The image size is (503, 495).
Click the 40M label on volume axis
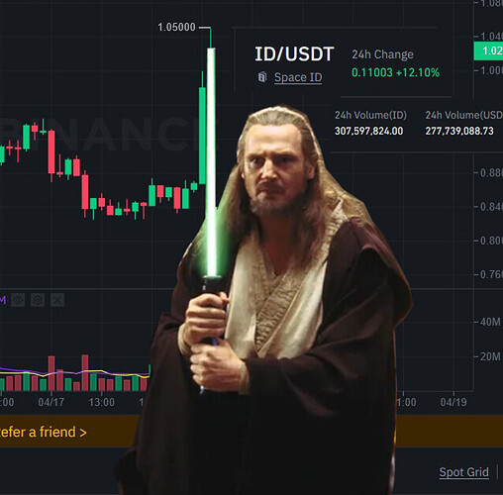[x=490, y=322]
